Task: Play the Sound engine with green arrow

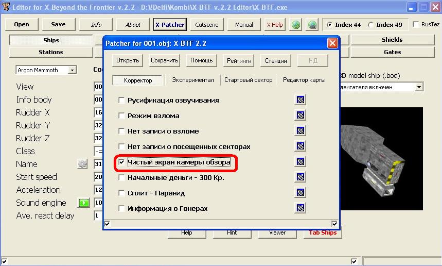Action: pos(83,203)
